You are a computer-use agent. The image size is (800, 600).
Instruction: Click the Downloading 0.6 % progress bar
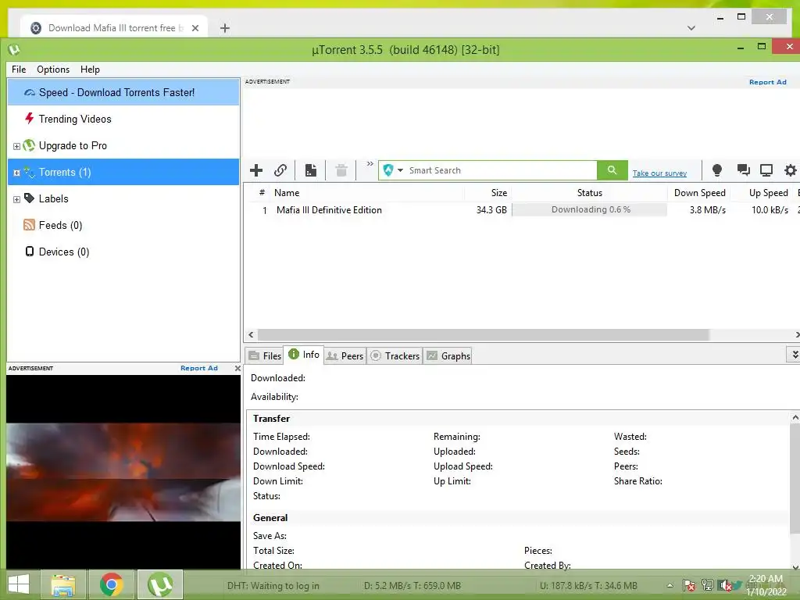click(589, 209)
